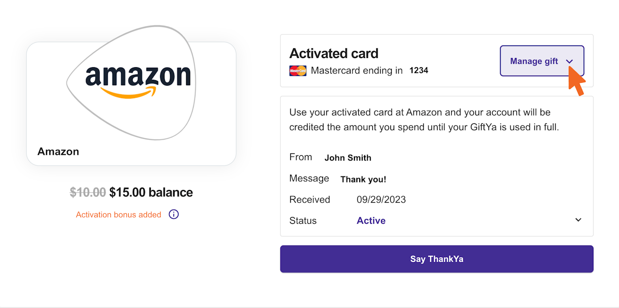Screen dimensions: 619x308
Task: Click the 'Activated card' heading
Action: pyautogui.click(x=334, y=53)
